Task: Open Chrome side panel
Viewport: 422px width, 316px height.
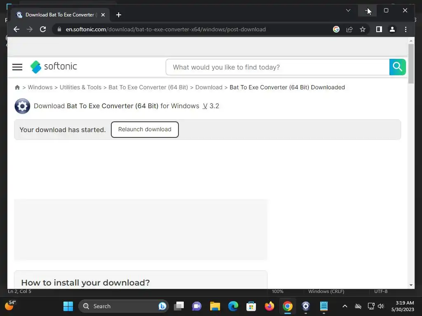Action: (x=379, y=29)
